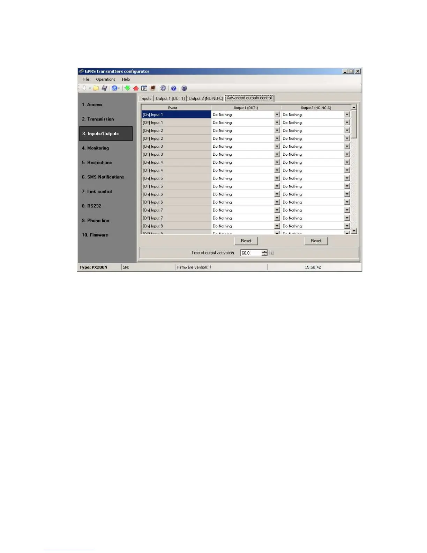Expand Output 2 dropdown for [On] Input 4
Screen dimensions: 427x553
347,162
